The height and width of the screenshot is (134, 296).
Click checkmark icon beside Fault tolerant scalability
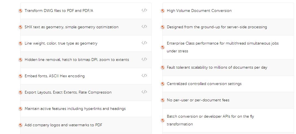click(x=163, y=68)
